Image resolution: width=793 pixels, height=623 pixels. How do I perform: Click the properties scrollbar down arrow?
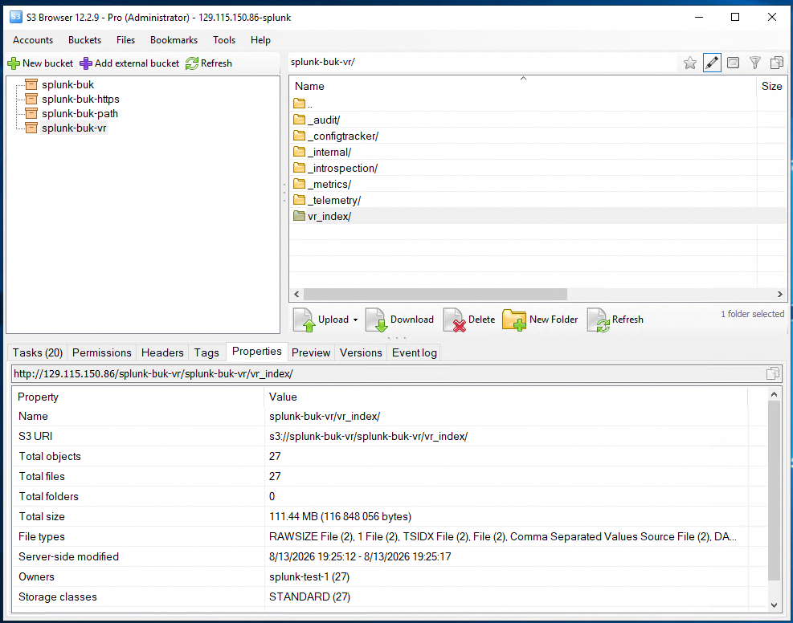click(774, 605)
